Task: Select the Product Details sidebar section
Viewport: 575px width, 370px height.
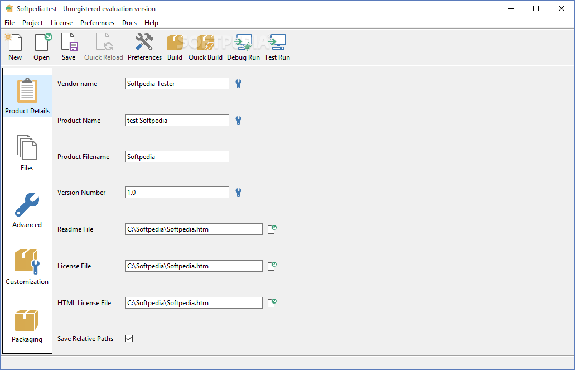Action: (27, 96)
